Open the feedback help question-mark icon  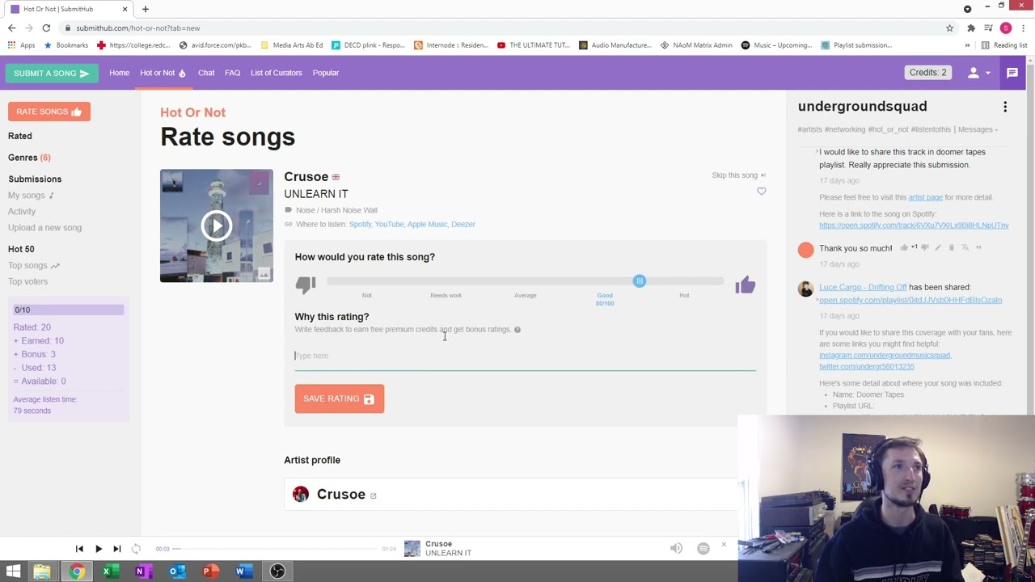517,330
